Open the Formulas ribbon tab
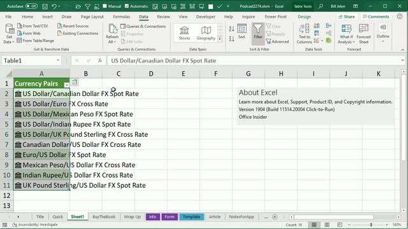 click(x=121, y=17)
